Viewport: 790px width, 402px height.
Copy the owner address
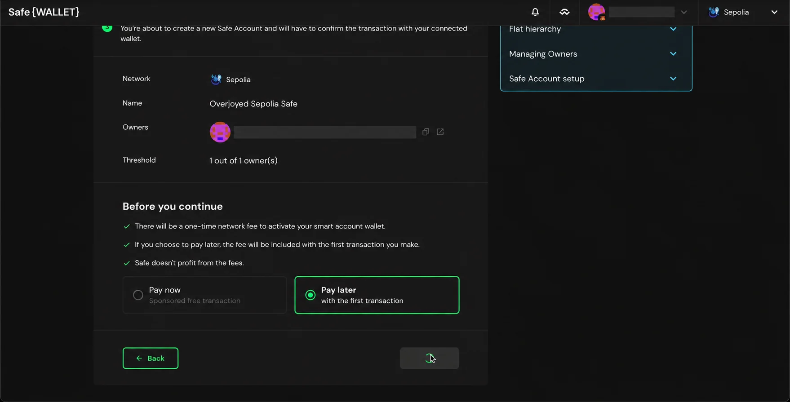click(426, 132)
